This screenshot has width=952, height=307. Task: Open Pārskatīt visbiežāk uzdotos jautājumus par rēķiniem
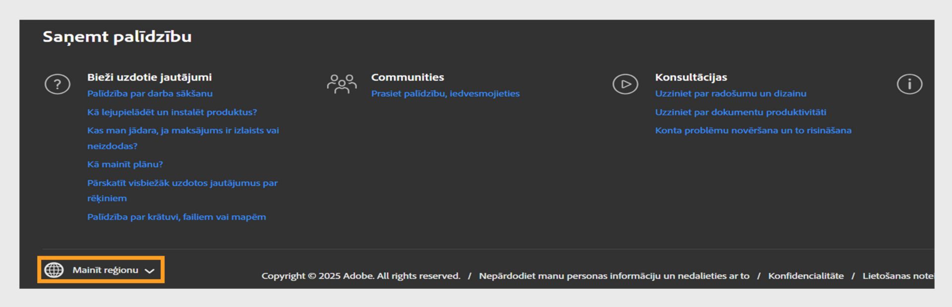click(x=182, y=183)
